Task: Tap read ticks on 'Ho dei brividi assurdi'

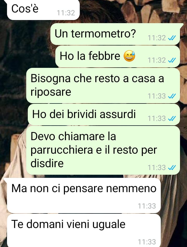Action: coord(172,119)
